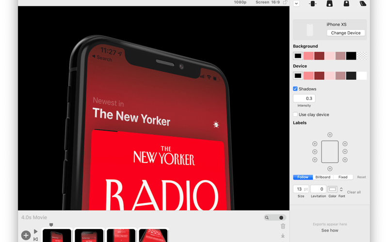
Task: Select the Follow label mode
Action: pos(303,177)
